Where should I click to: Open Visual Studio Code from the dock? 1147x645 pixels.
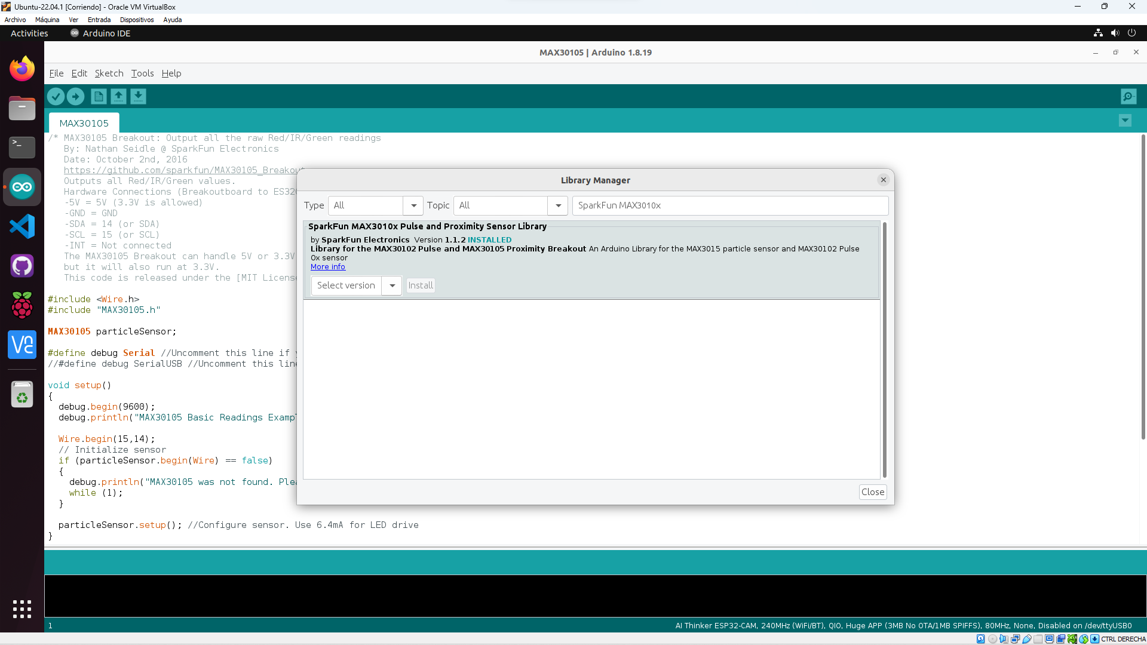pos(22,226)
